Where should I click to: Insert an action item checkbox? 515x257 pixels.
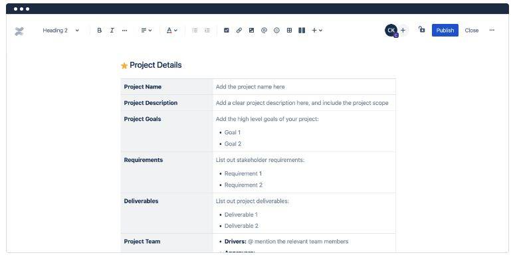pyautogui.click(x=227, y=30)
